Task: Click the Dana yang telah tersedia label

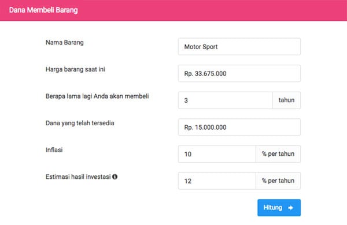Action: 80,123
